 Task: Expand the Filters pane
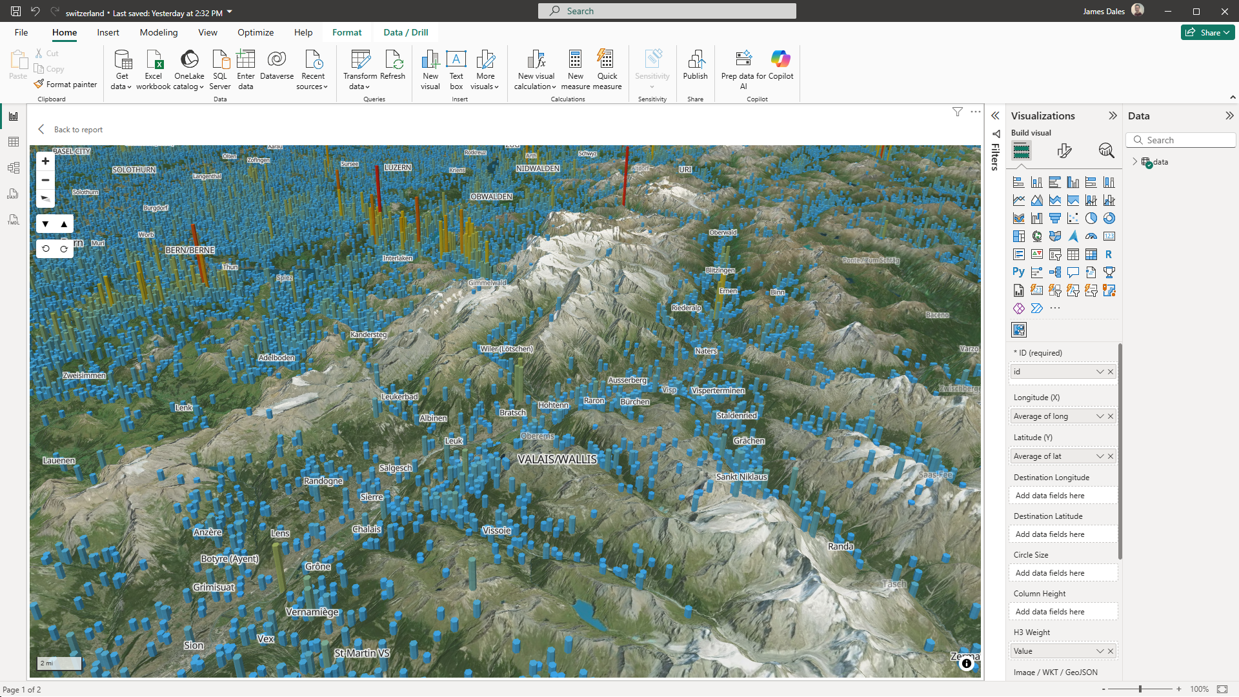click(995, 116)
